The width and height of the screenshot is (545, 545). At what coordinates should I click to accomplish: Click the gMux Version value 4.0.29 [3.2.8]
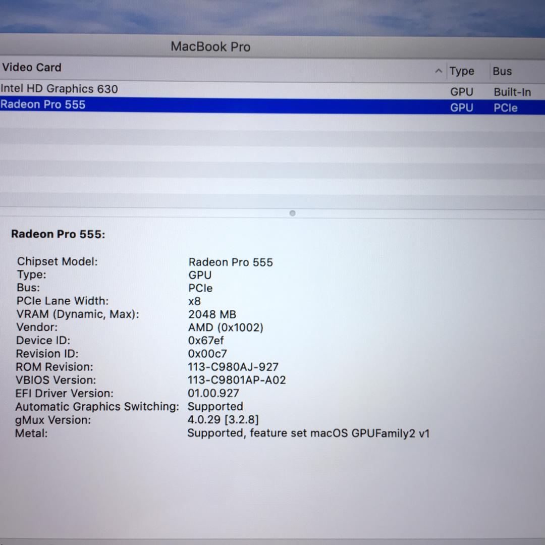(x=223, y=420)
